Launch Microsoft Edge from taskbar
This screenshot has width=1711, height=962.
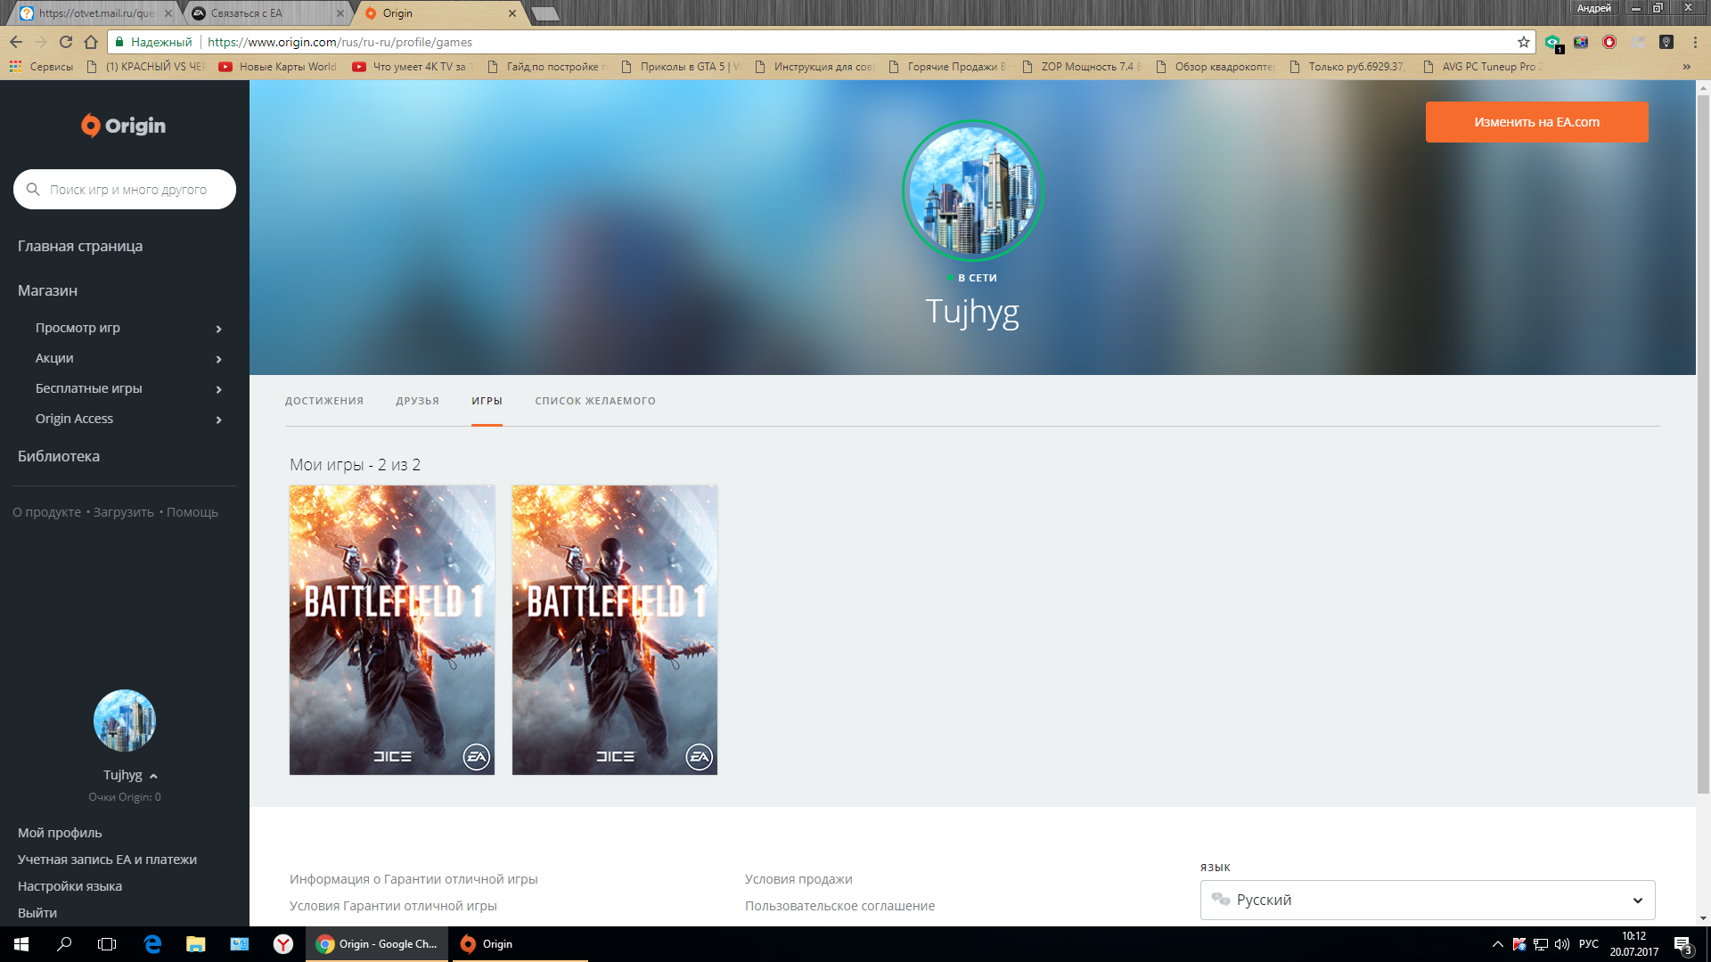pyautogui.click(x=152, y=944)
